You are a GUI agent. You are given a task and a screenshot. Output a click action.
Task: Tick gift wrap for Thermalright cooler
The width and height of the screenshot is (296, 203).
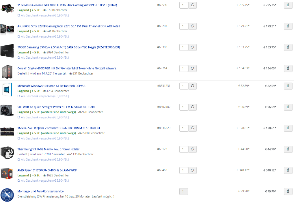(x=19, y=160)
